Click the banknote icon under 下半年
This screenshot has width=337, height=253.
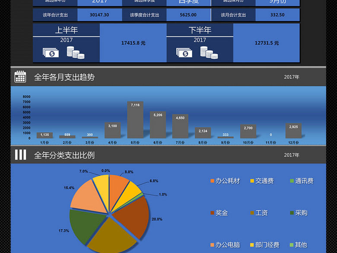184,52
